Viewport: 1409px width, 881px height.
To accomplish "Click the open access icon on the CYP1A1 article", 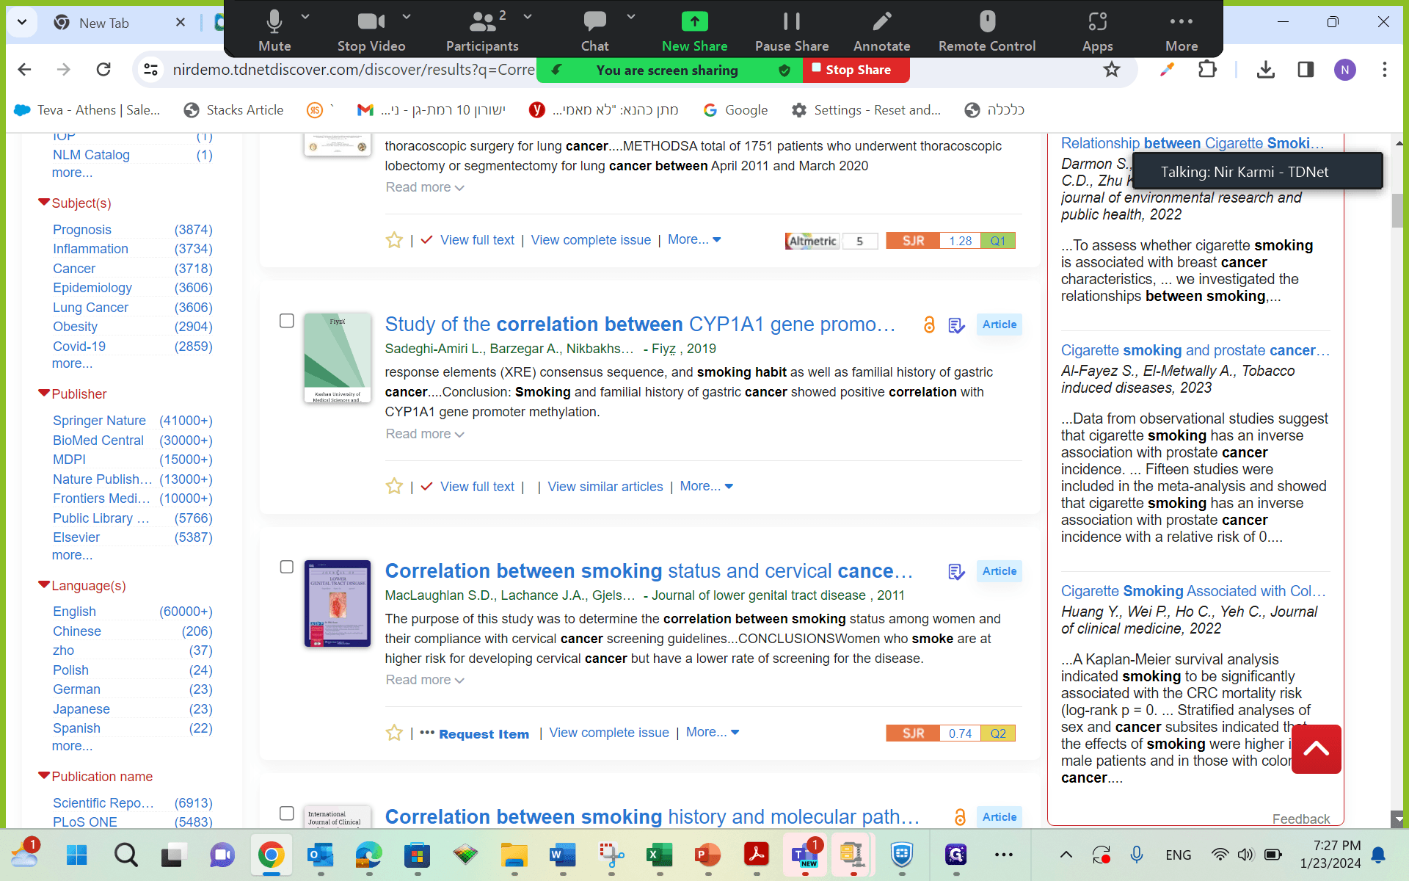I will (929, 325).
